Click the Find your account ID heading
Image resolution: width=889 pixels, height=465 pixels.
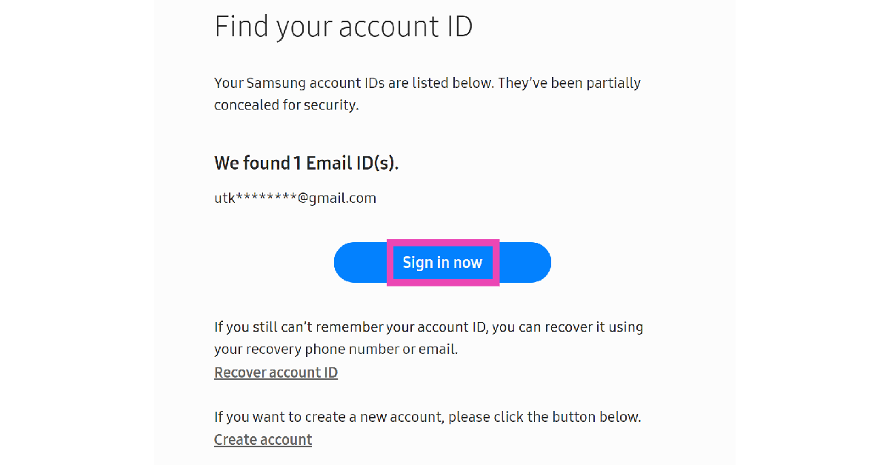pos(343,27)
